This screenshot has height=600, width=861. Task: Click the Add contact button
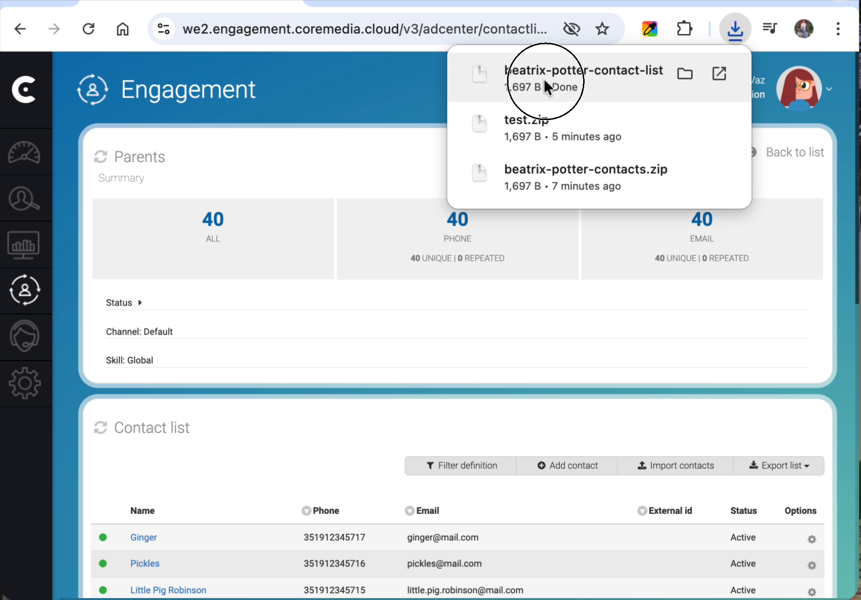(x=567, y=466)
